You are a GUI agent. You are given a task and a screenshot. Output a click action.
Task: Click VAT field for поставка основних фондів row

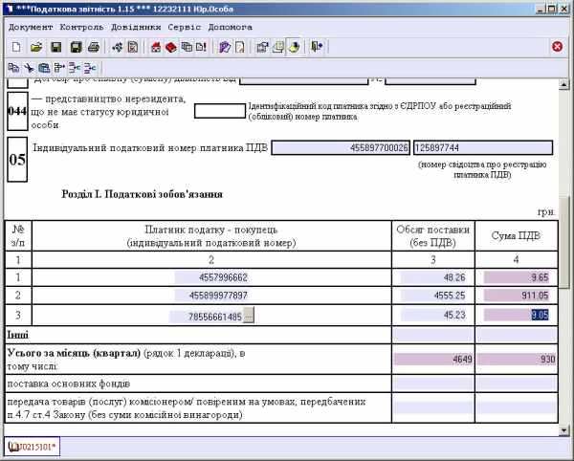[517, 384]
